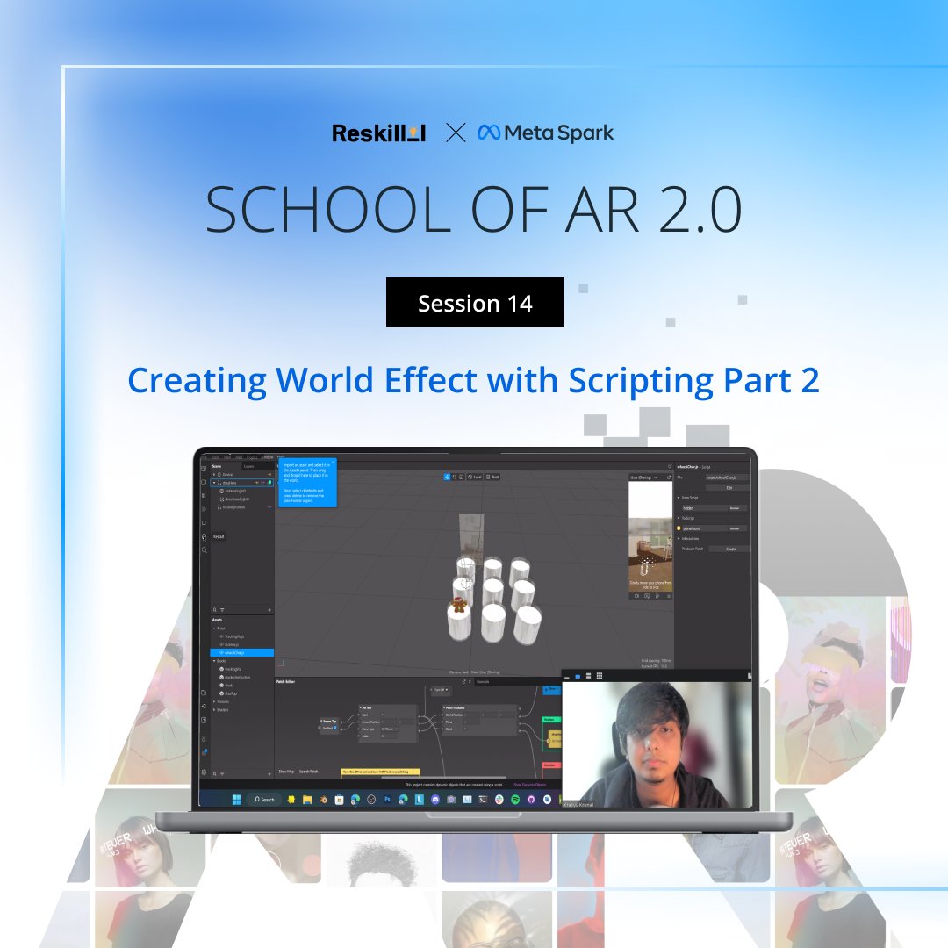Open the Console tab
The width and height of the screenshot is (948, 948).
click(x=483, y=681)
